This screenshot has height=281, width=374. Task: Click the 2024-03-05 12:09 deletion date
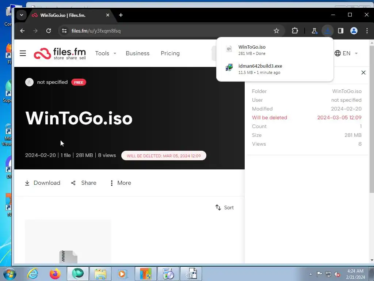point(339,117)
